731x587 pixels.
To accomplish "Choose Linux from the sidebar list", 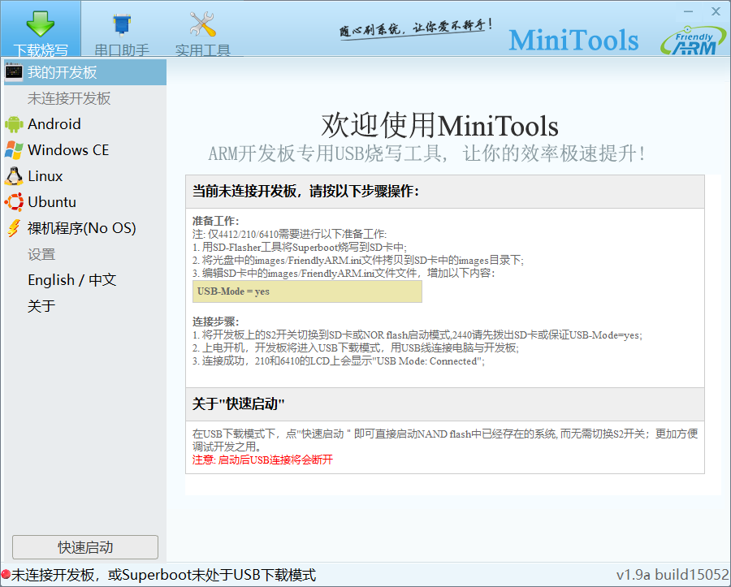I will pos(85,176).
